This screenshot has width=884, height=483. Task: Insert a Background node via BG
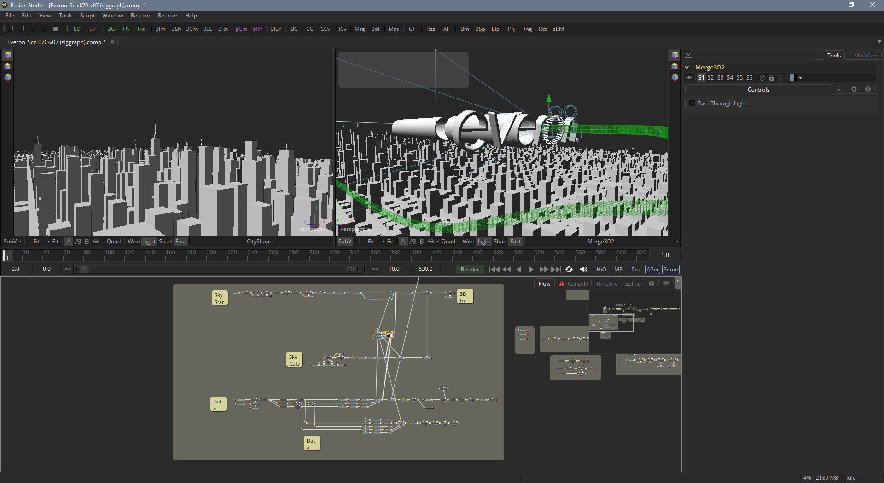[111, 29]
